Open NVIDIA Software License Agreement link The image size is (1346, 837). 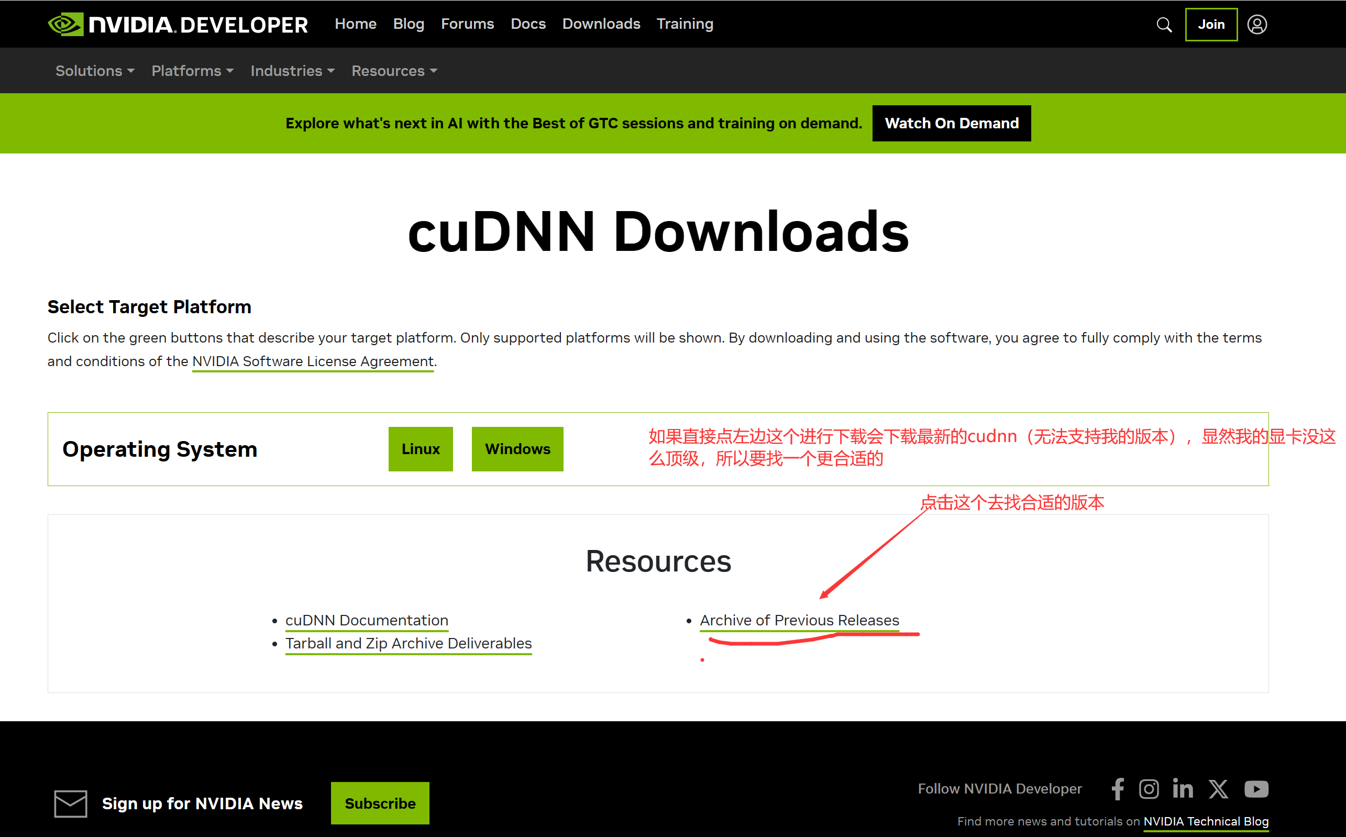[313, 361]
